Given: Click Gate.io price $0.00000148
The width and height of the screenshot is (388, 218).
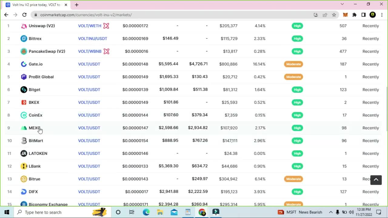Looking at the screenshot, I should point(135,64).
